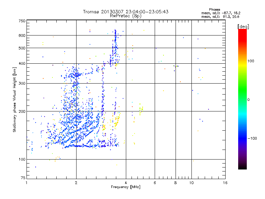Image resolution: width=265 pixels, height=199 pixels.
Task: Click the x-axis label '2'
Action: pos(76,183)
